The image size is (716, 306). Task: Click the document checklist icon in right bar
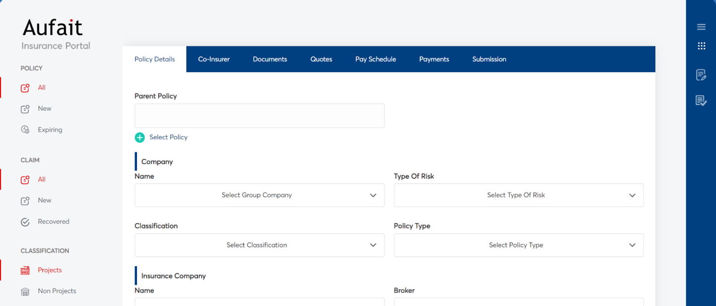click(x=701, y=101)
